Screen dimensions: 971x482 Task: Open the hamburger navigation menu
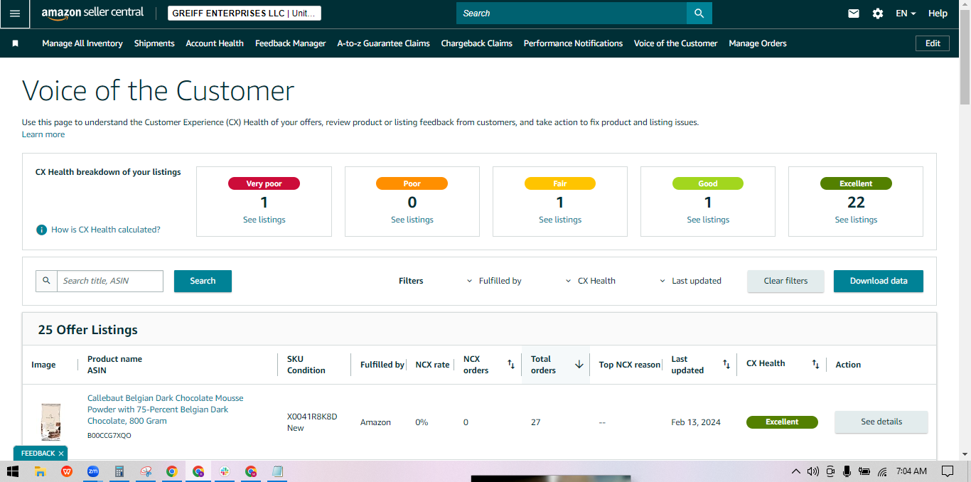point(15,14)
